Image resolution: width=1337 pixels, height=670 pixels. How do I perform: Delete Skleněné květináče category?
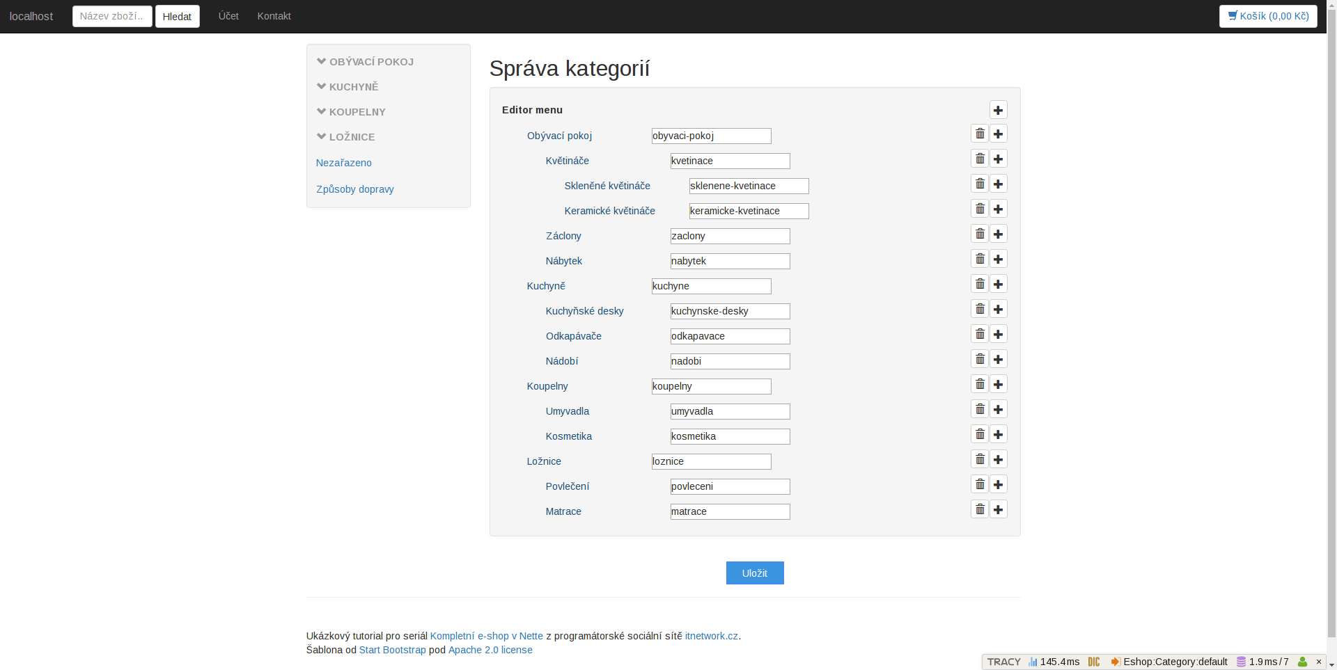pyautogui.click(x=980, y=184)
